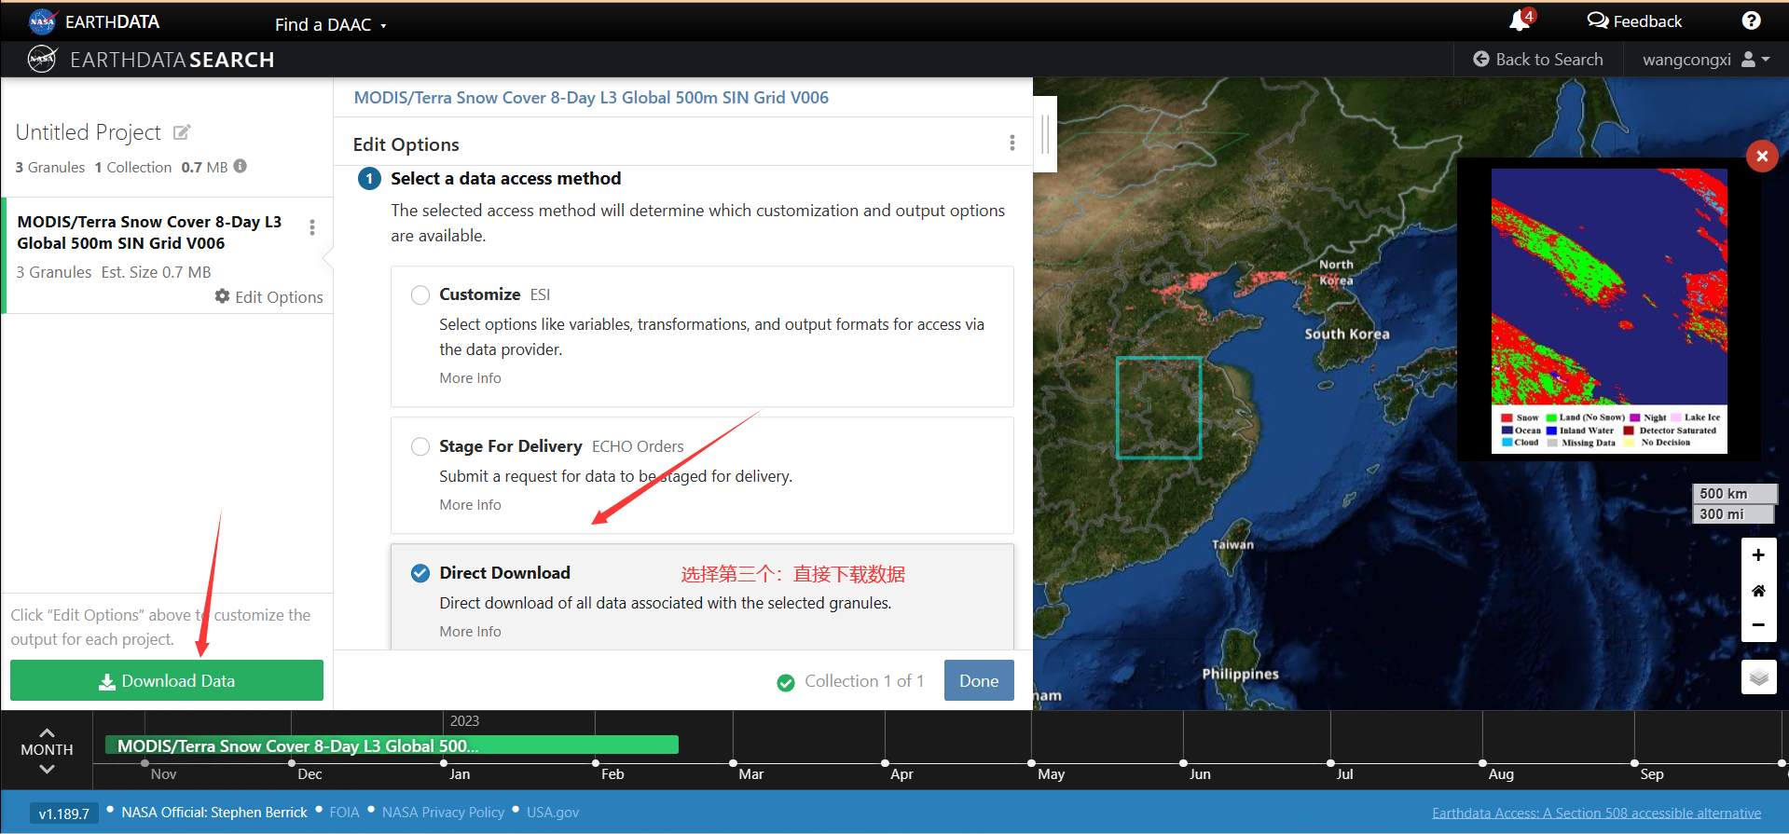Click the Feb marker on the timeline

[x=612, y=773]
